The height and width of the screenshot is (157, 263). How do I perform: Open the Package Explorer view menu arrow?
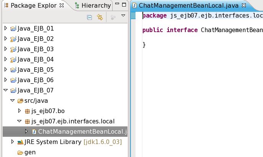coord(123,16)
